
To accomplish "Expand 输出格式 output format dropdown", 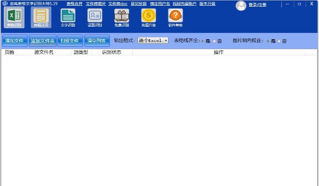I will (x=153, y=41).
